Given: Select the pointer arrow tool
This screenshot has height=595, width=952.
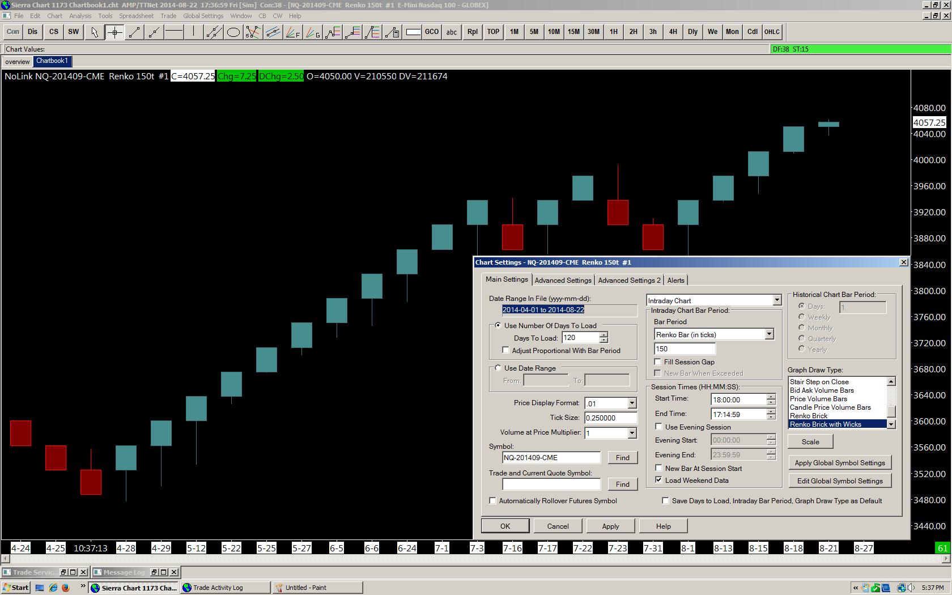Looking at the screenshot, I should [94, 32].
